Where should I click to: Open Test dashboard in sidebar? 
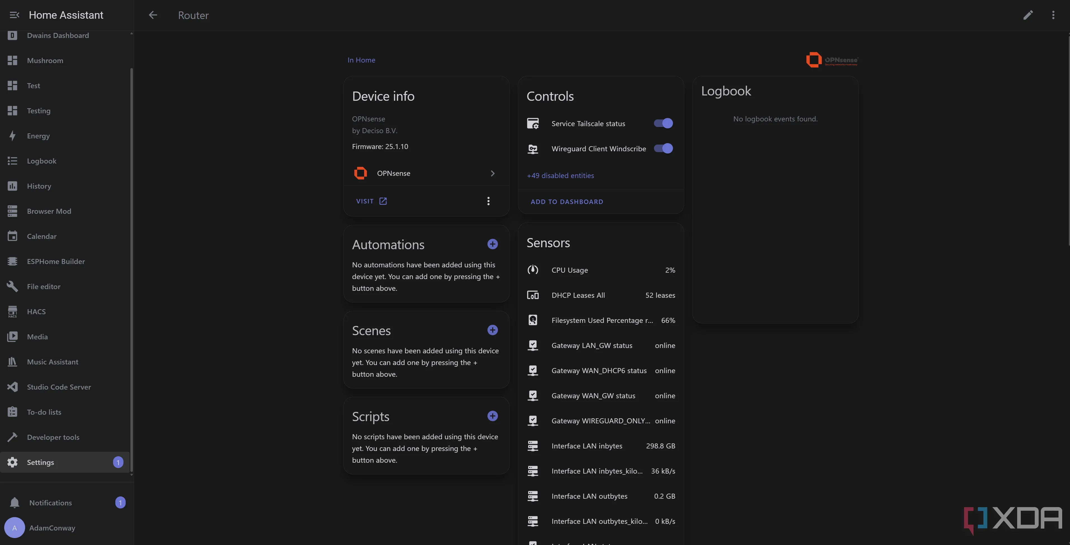tap(65, 85)
